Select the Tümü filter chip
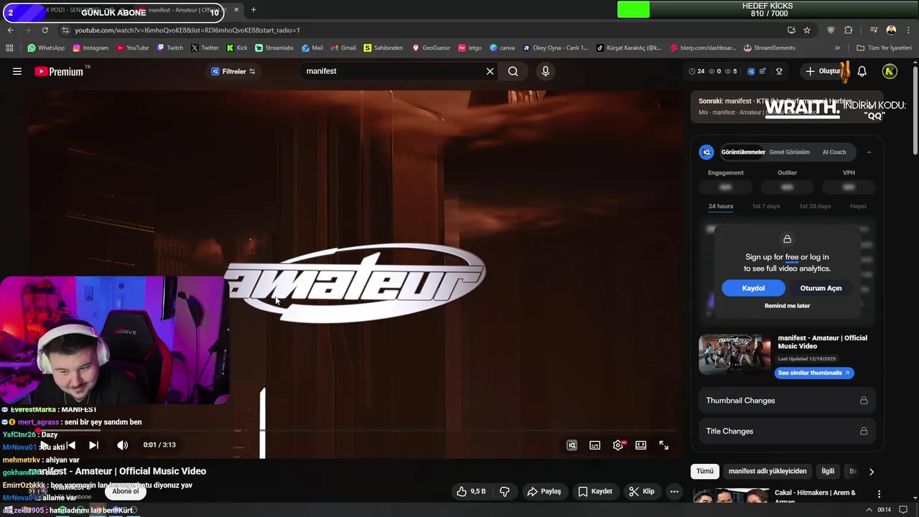Image resolution: width=919 pixels, height=517 pixels. click(705, 471)
